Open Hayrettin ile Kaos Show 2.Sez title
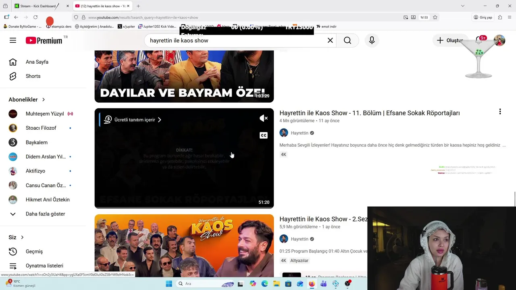The height and width of the screenshot is (290, 516). [323, 219]
